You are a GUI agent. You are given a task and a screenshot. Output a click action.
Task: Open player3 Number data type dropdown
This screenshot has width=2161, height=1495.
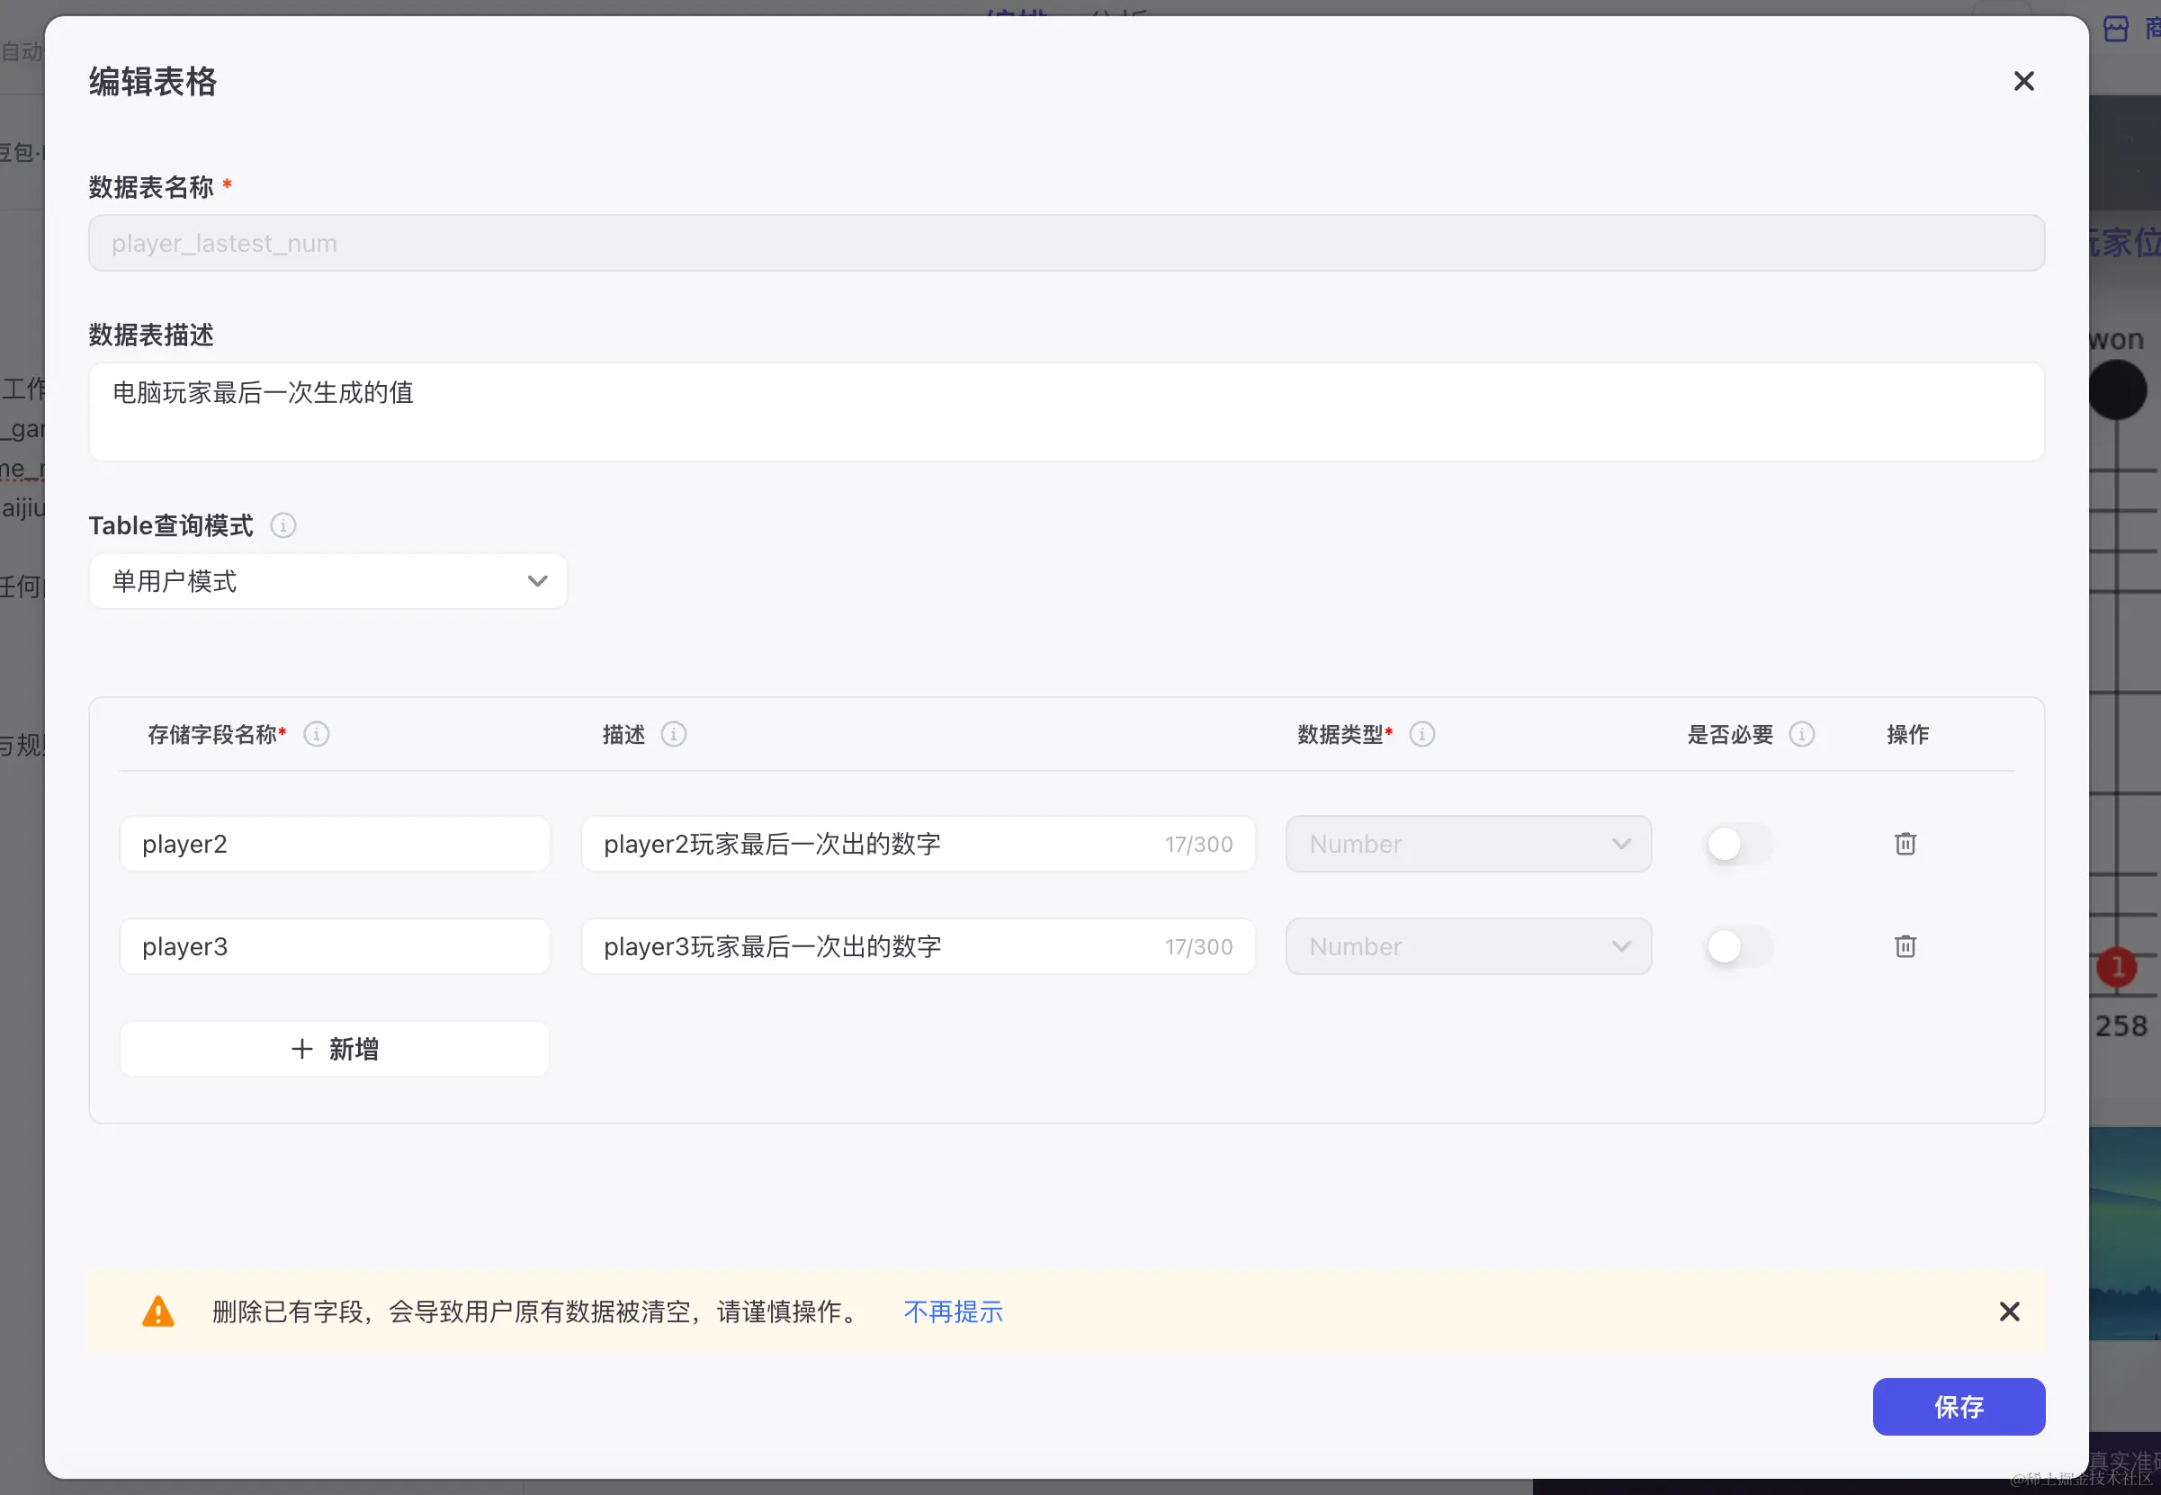click(1468, 946)
